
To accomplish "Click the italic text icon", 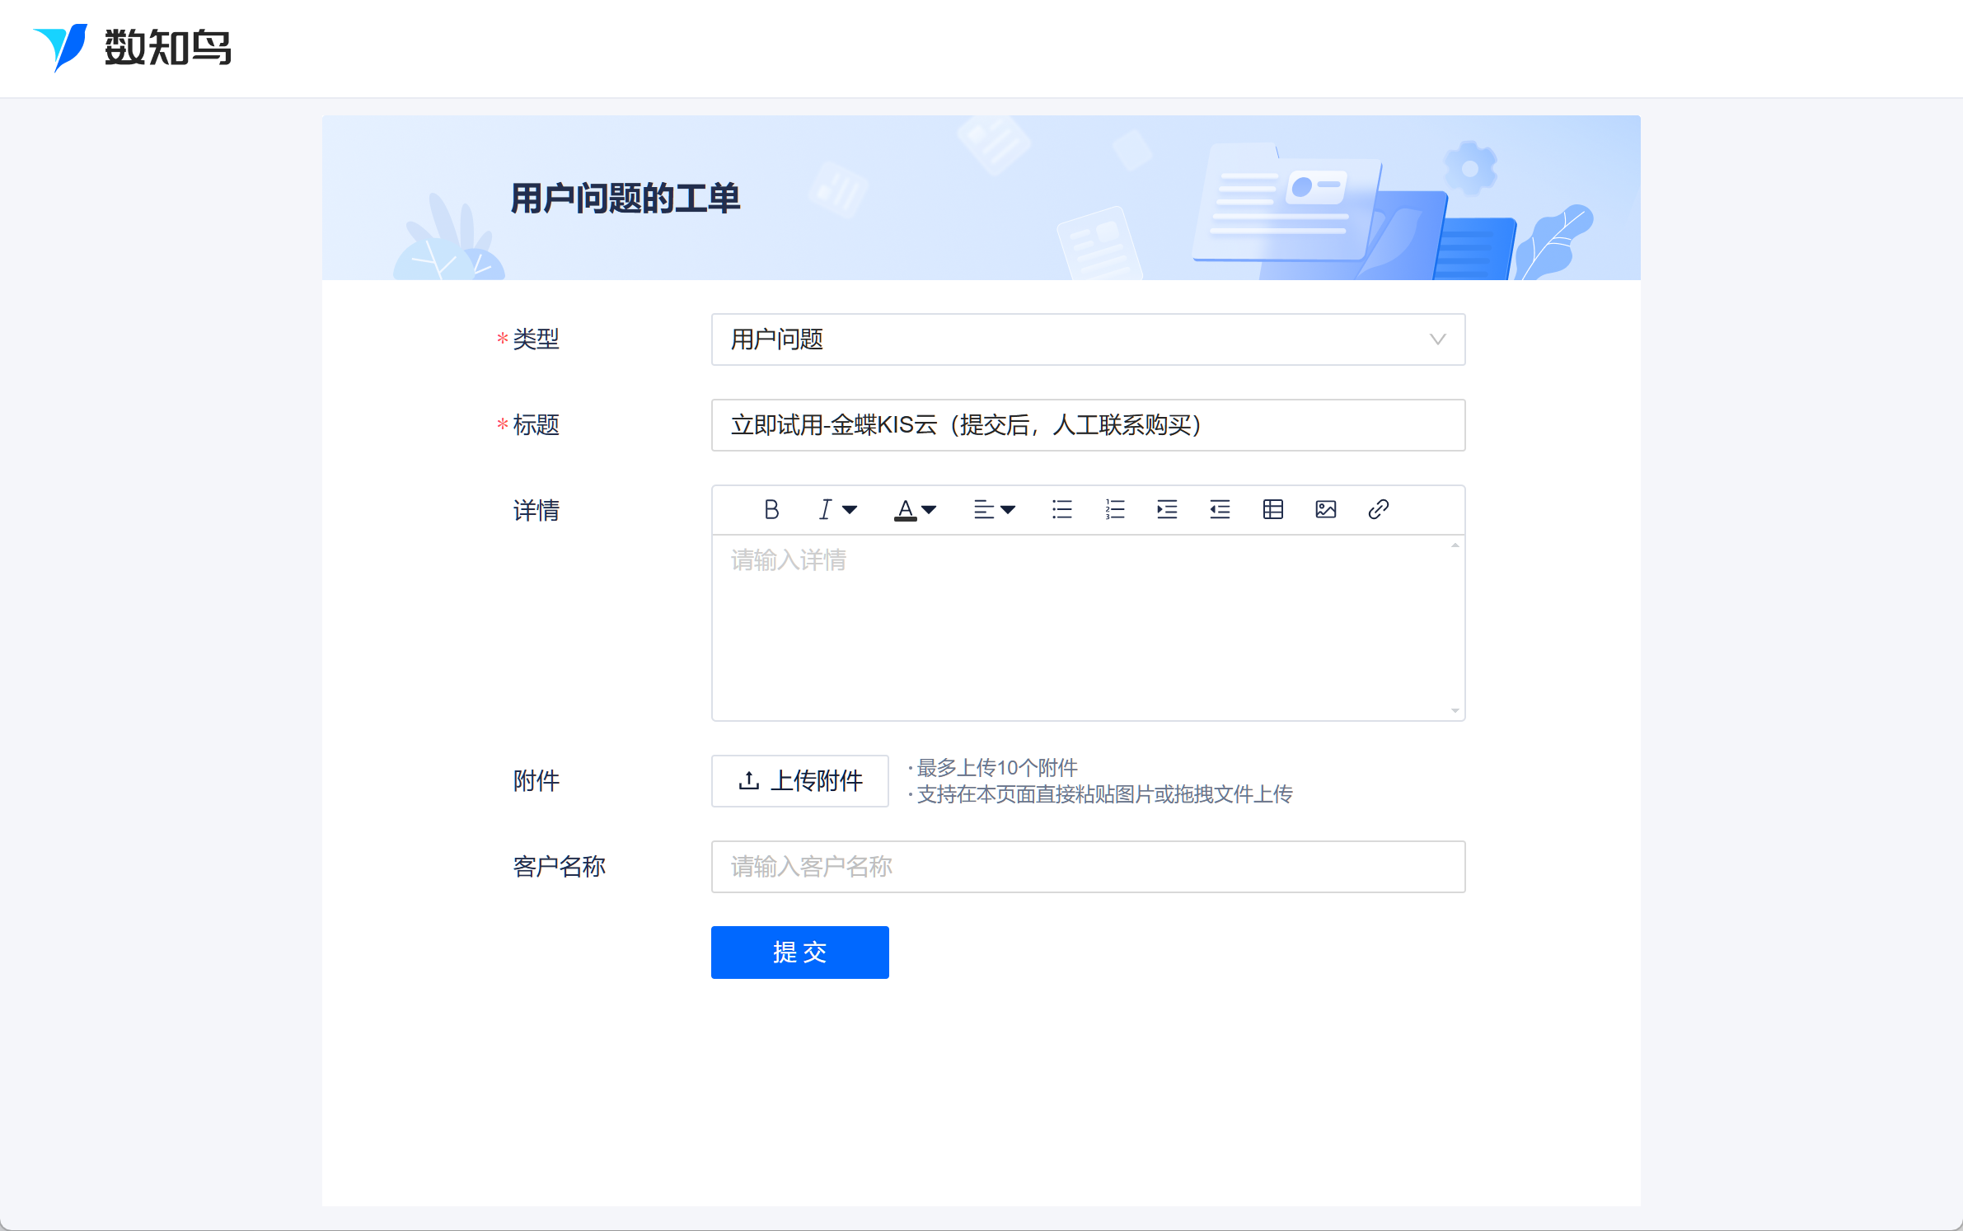I will tap(825, 509).
